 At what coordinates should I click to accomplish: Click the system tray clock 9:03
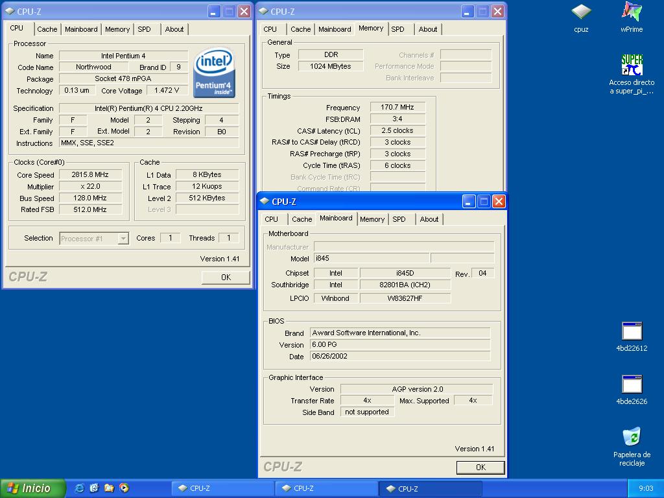[646, 488]
